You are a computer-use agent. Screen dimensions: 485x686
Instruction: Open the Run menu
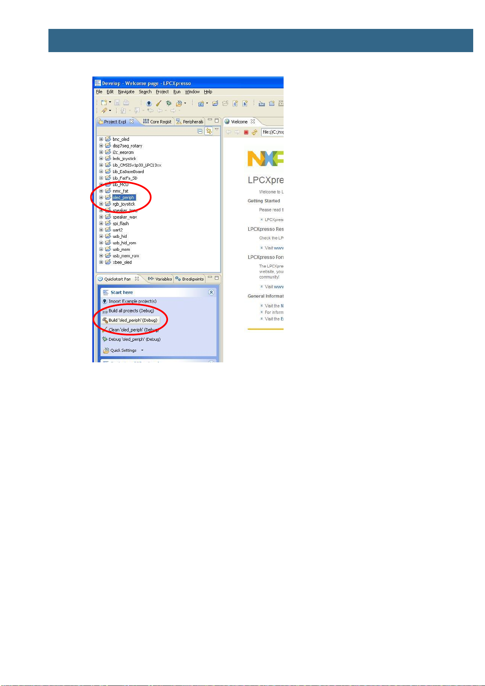(177, 92)
